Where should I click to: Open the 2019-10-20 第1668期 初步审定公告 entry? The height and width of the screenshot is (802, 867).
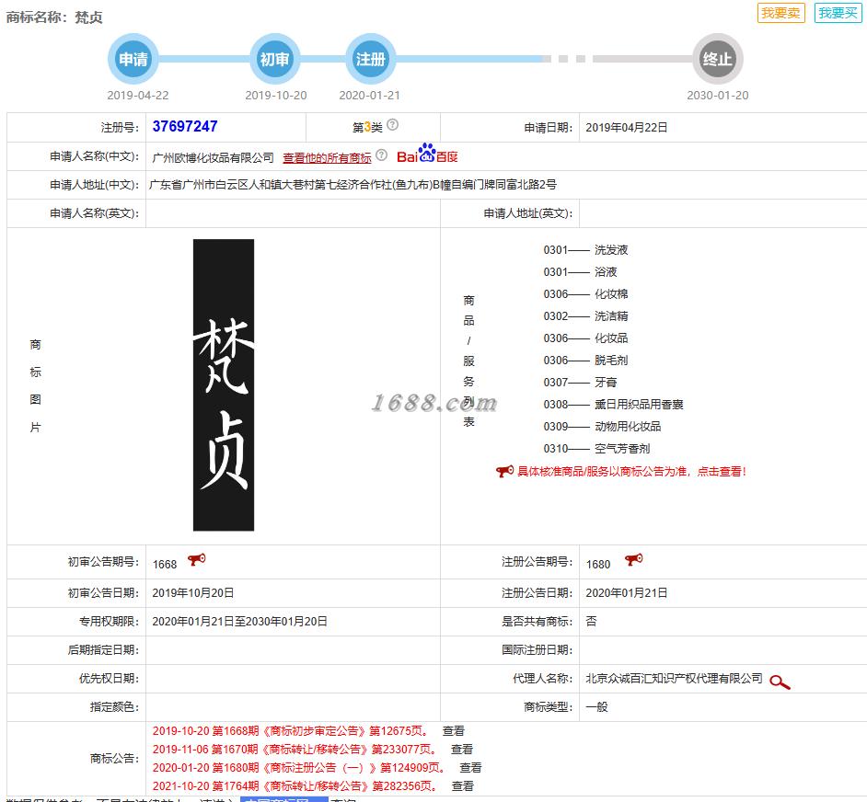[290, 731]
